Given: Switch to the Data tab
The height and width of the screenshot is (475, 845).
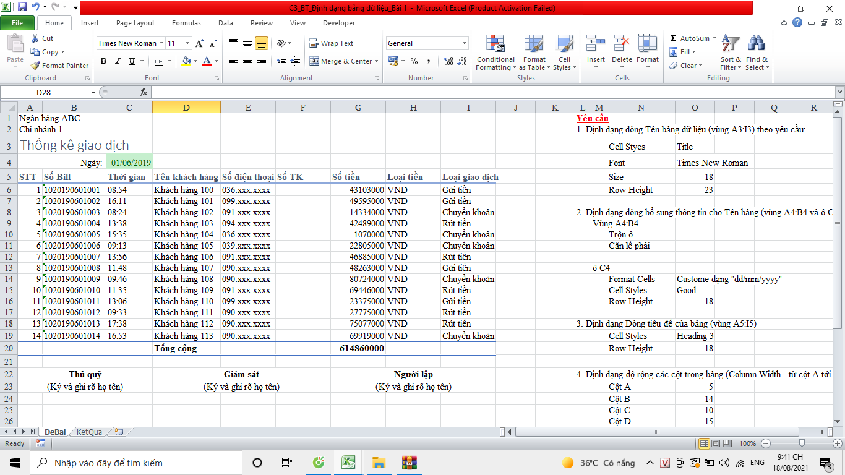Looking at the screenshot, I should (x=226, y=23).
